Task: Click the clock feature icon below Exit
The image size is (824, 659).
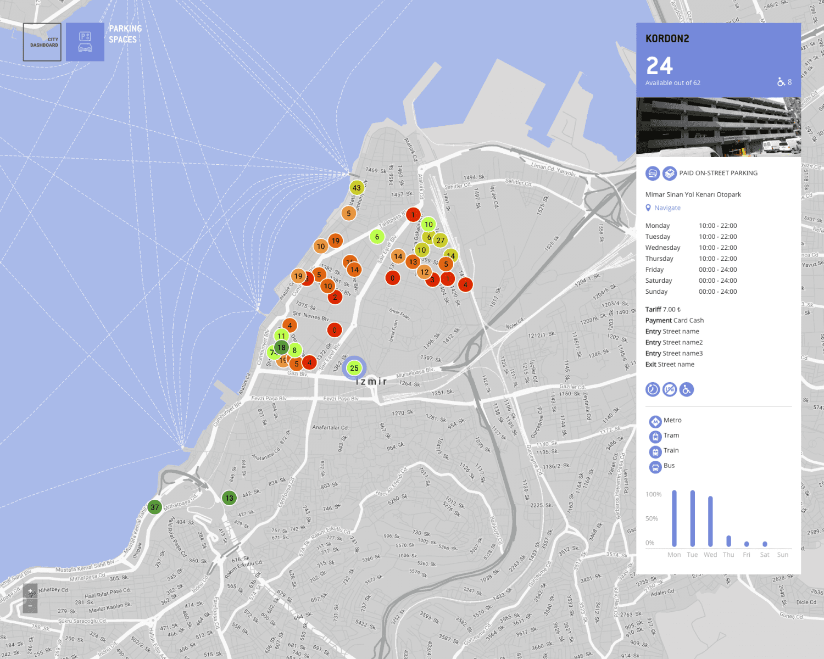Action: pyautogui.click(x=653, y=389)
